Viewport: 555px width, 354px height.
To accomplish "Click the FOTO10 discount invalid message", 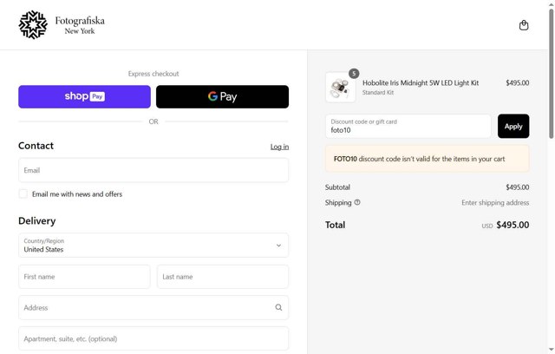I will [428, 159].
